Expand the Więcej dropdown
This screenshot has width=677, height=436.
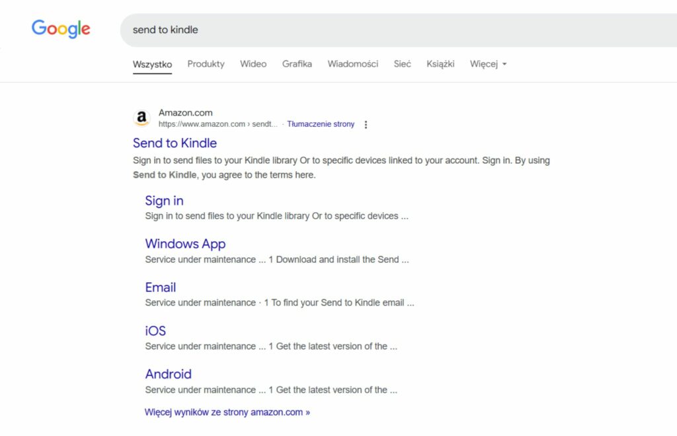[x=489, y=64]
